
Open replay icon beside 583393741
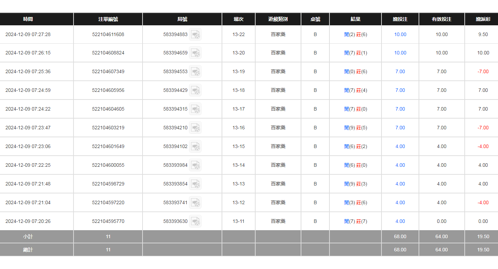pyautogui.click(x=195, y=203)
